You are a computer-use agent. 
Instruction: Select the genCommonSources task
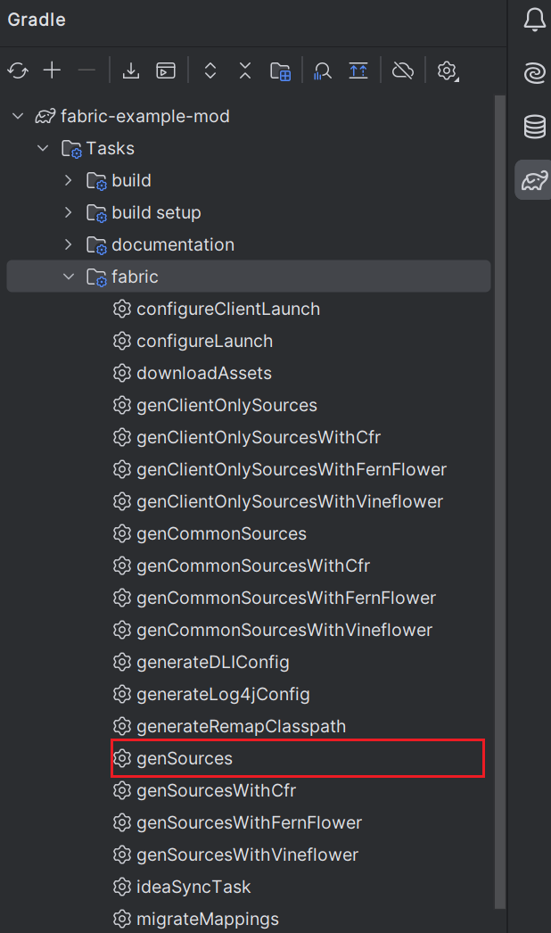(x=221, y=533)
